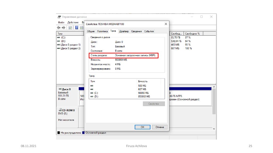The height and width of the screenshot is (153, 273).
Task: Click the CD-ROM 0 disc icon
Action: pos(60,110)
